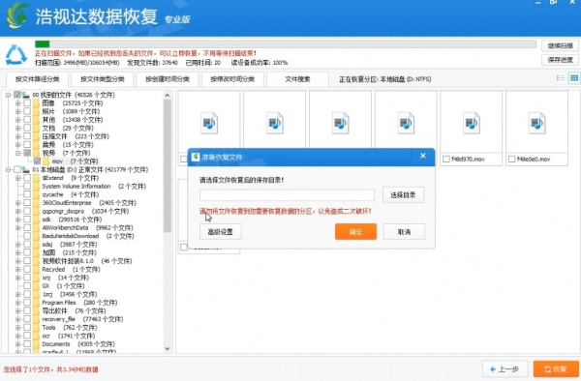Collapse the 扫到的文件 tree node
The width and height of the screenshot is (581, 381).
point(8,95)
